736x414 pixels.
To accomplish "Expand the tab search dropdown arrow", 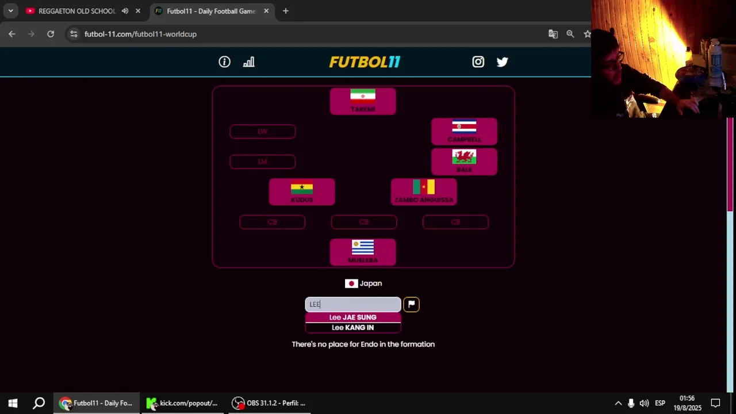I will [10, 11].
